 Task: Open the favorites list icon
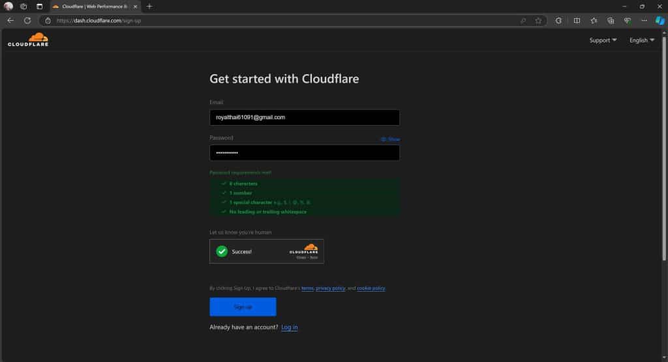coord(594,20)
